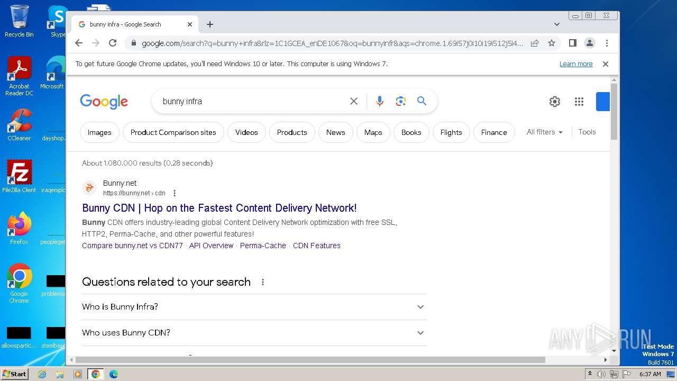Open CCleaner desktop shortcut
677x381 pixels.
coord(19,125)
